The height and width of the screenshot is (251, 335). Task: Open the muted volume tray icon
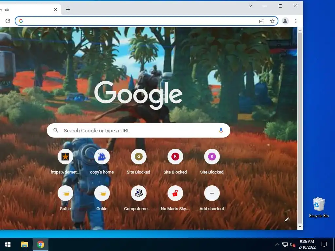tap(292, 244)
